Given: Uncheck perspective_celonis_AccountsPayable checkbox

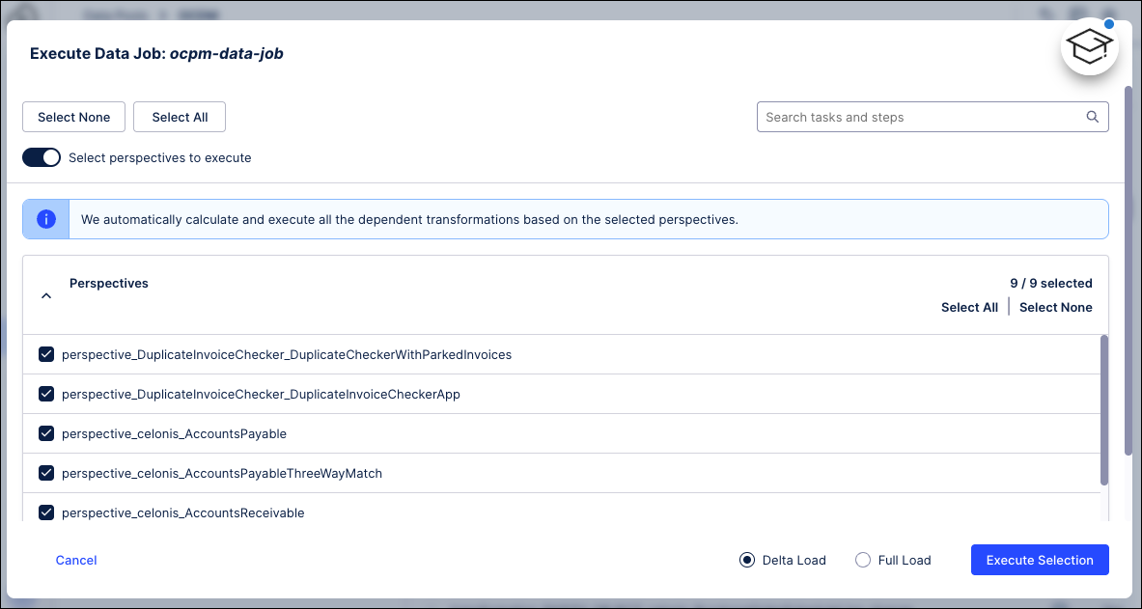Looking at the screenshot, I should [x=46, y=433].
